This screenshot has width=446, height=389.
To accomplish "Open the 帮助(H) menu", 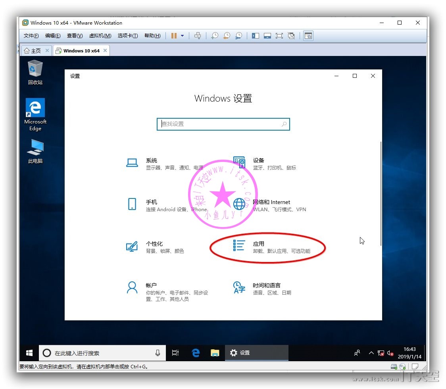I will tap(152, 36).
